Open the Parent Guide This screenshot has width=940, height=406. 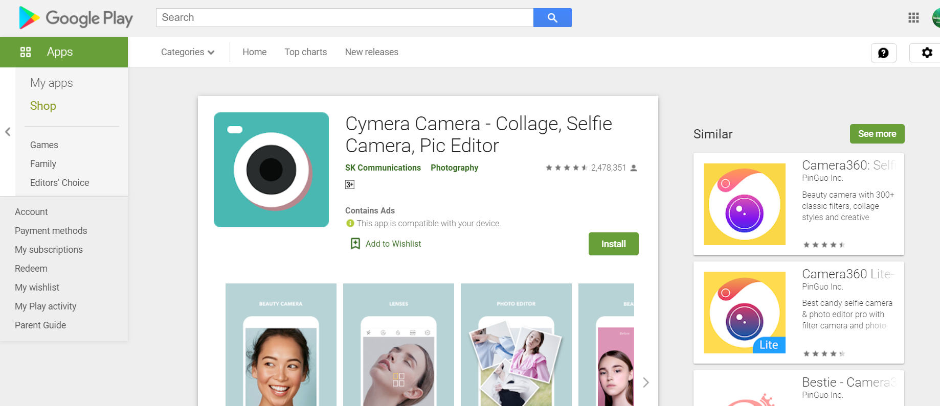coord(40,325)
